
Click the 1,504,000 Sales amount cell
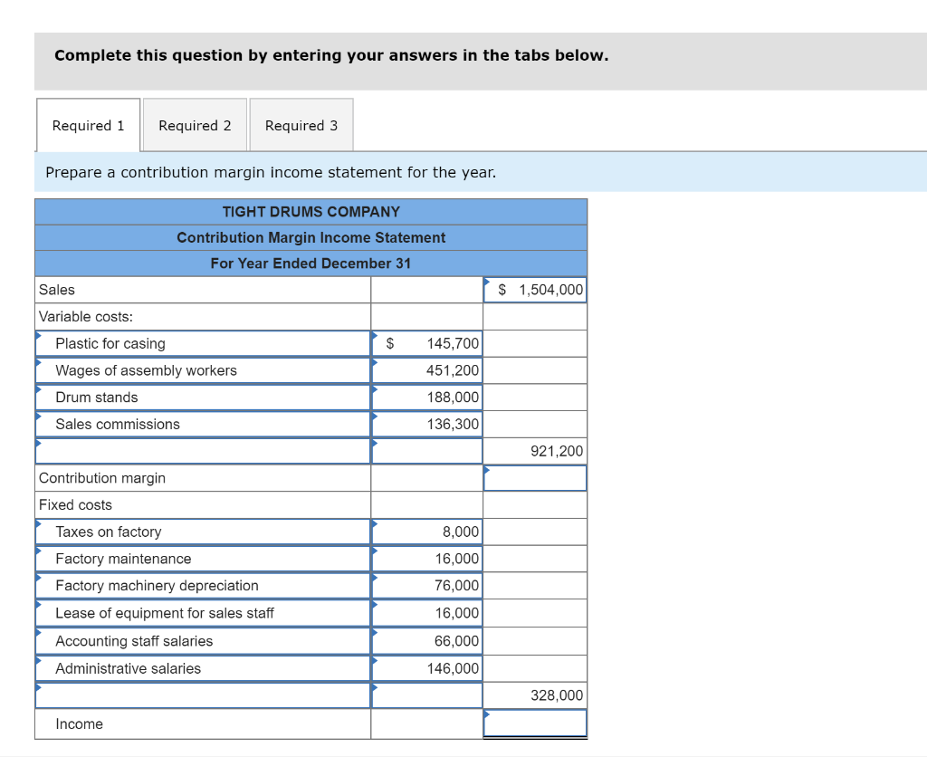tap(535, 289)
